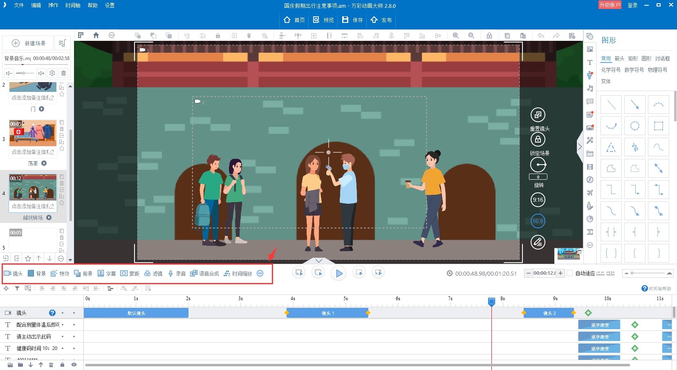Open the 文件 menu

tap(19, 5)
